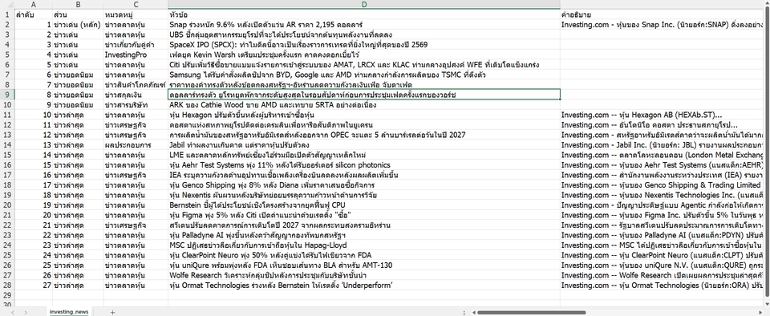The width and height of the screenshot is (770, 316).
Task: Select the ข่าวเด่น (หลัก) cell
Action: (x=78, y=24)
